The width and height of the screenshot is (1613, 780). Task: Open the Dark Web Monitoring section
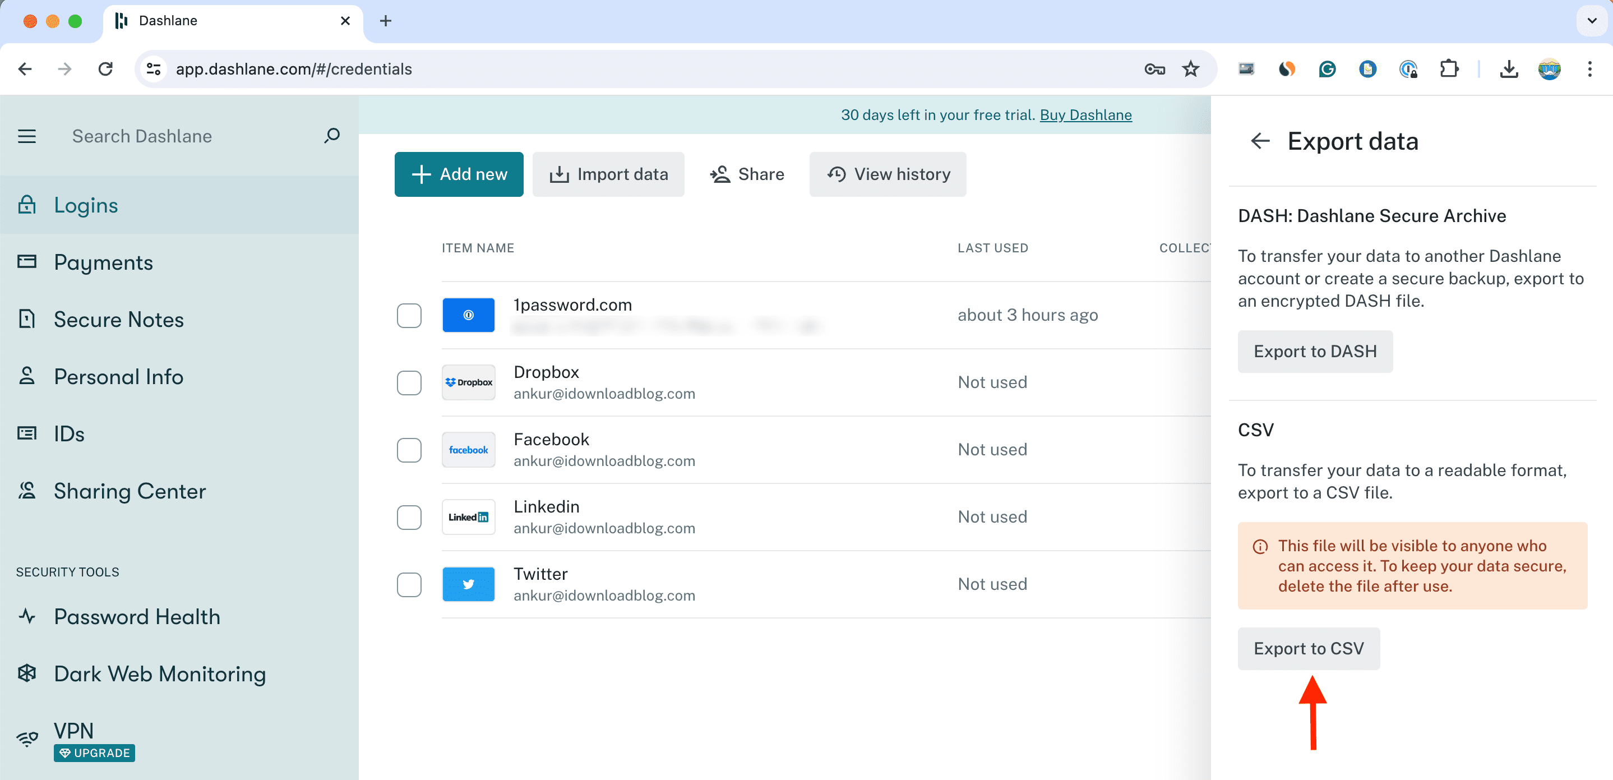(159, 673)
